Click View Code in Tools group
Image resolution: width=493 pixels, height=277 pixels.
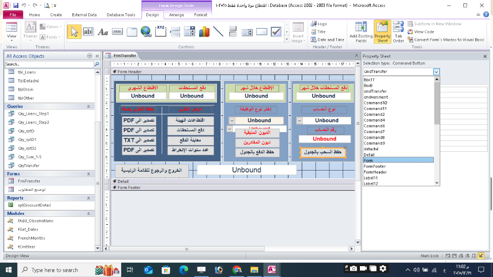coord(424,32)
